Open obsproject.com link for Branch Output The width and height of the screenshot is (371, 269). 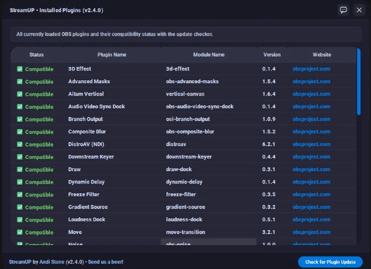pos(311,119)
